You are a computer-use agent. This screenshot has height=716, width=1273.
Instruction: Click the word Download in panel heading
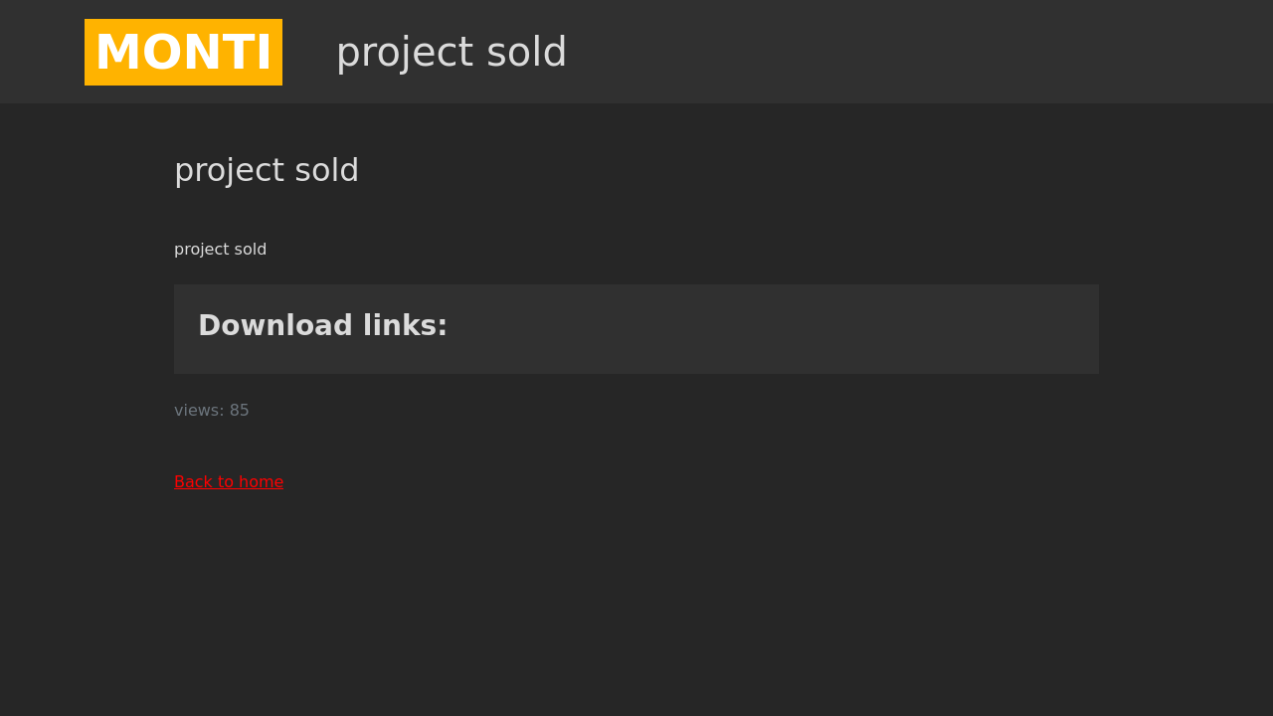pyautogui.click(x=275, y=326)
